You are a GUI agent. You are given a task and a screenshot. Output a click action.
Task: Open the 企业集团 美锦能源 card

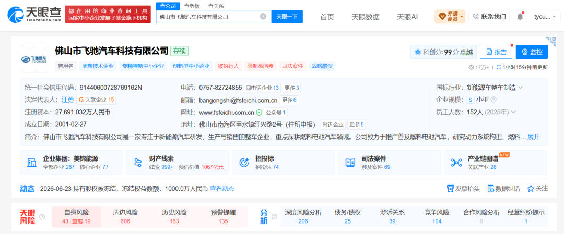(x=71, y=163)
